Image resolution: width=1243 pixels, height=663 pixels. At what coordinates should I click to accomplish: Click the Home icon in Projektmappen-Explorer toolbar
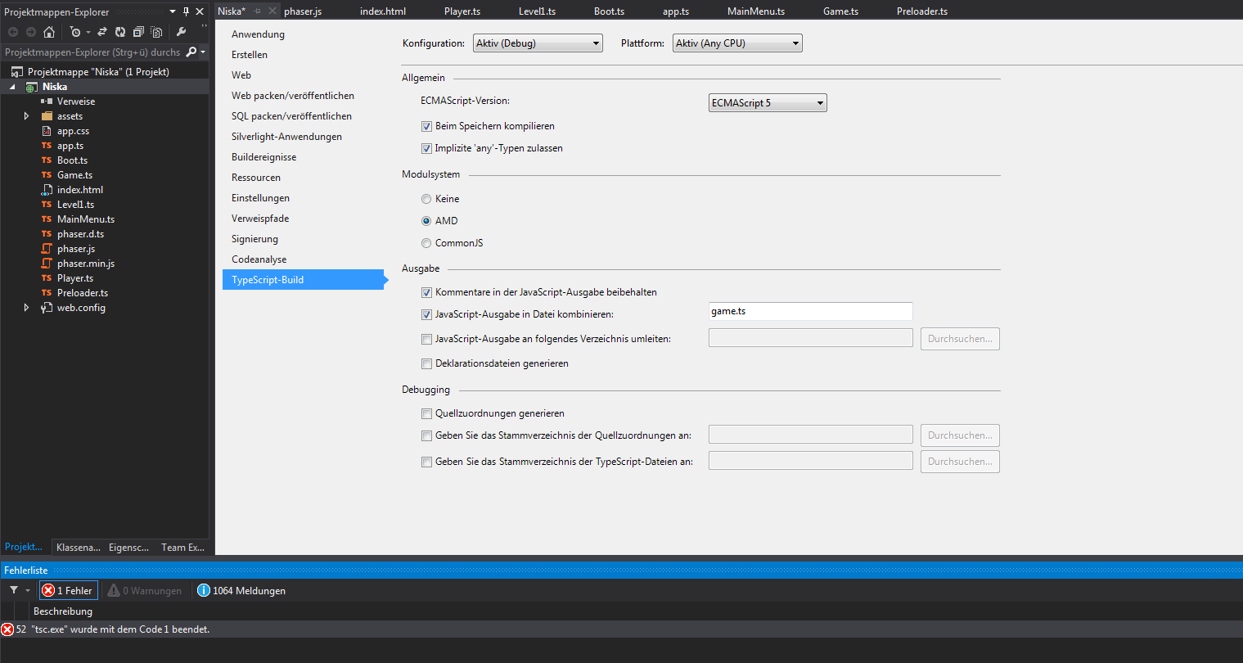pos(49,32)
